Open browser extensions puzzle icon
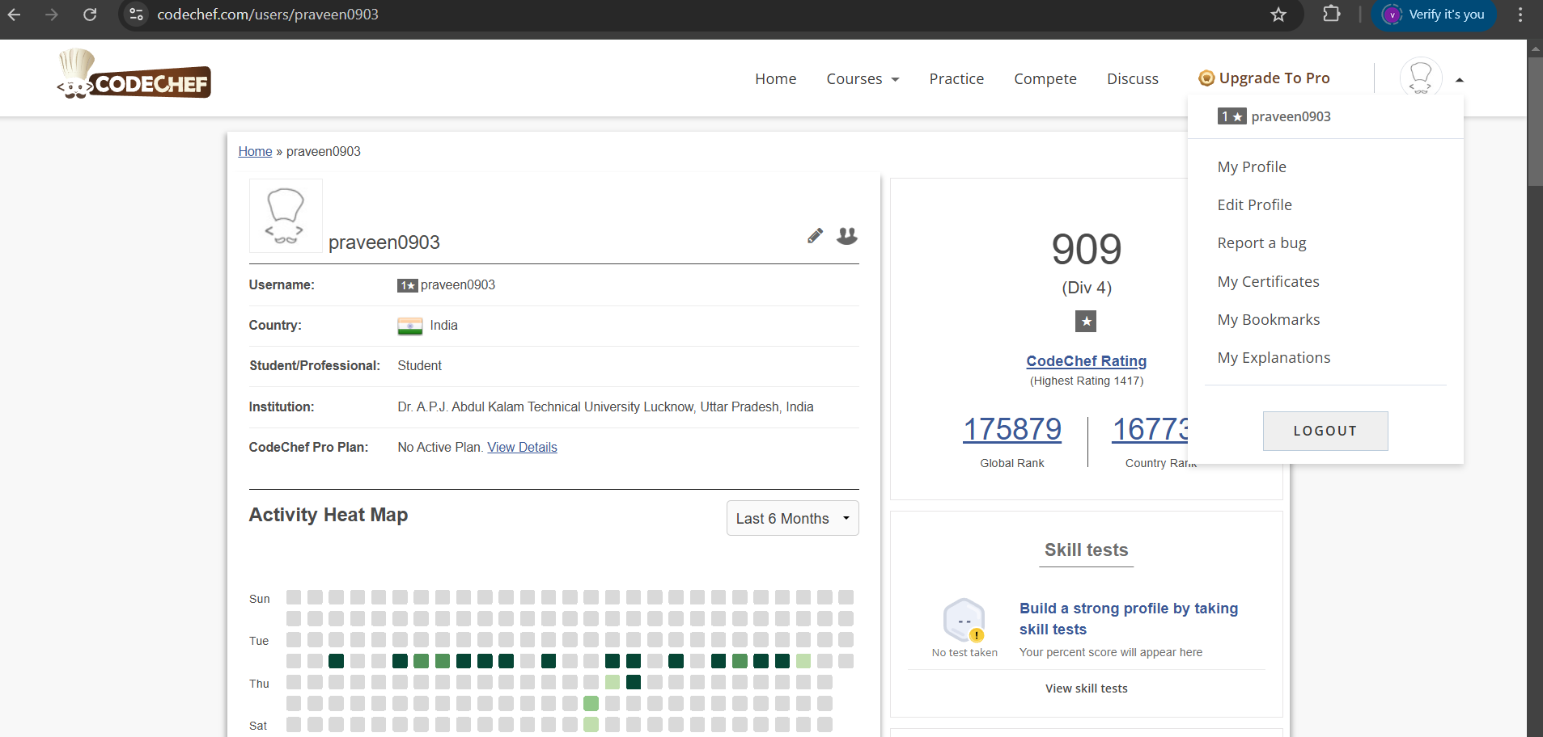Screen dimensions: 1543x737 coord(1332,14)
